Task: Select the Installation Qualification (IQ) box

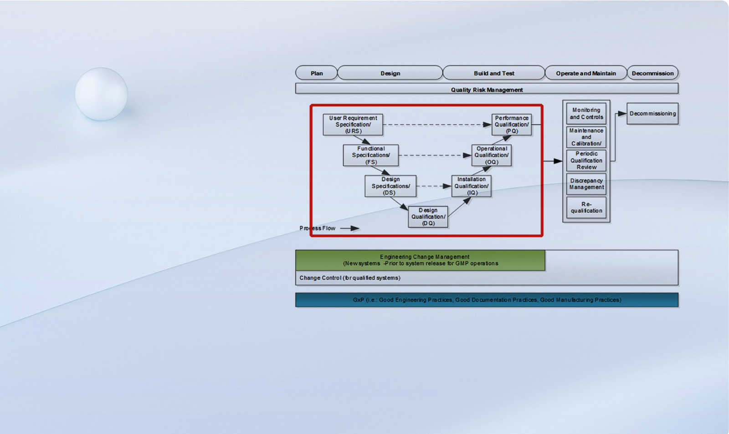Action: pos(472,186)
